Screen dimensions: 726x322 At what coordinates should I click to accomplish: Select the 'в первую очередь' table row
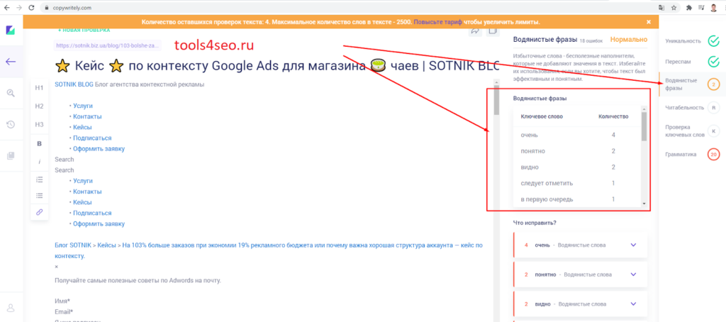[x=577, y=199]
